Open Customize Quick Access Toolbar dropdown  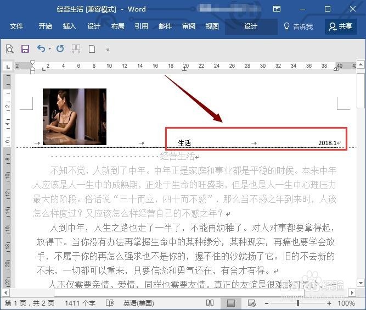pyautogui.click(x=108, y=49)
